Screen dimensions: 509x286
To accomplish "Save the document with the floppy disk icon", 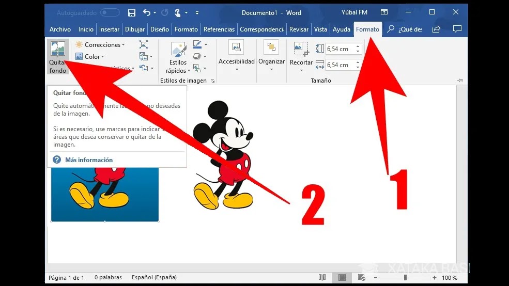I will [131, 12].
